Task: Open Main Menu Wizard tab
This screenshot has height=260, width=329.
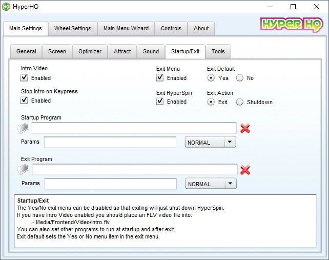Action: tap(126, 28)
